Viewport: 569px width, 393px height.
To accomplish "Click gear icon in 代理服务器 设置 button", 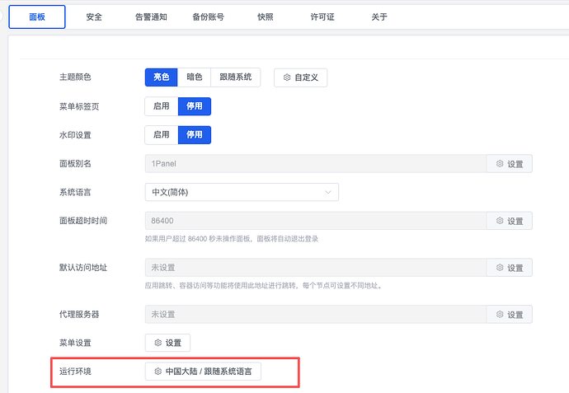I will (500, 315).
